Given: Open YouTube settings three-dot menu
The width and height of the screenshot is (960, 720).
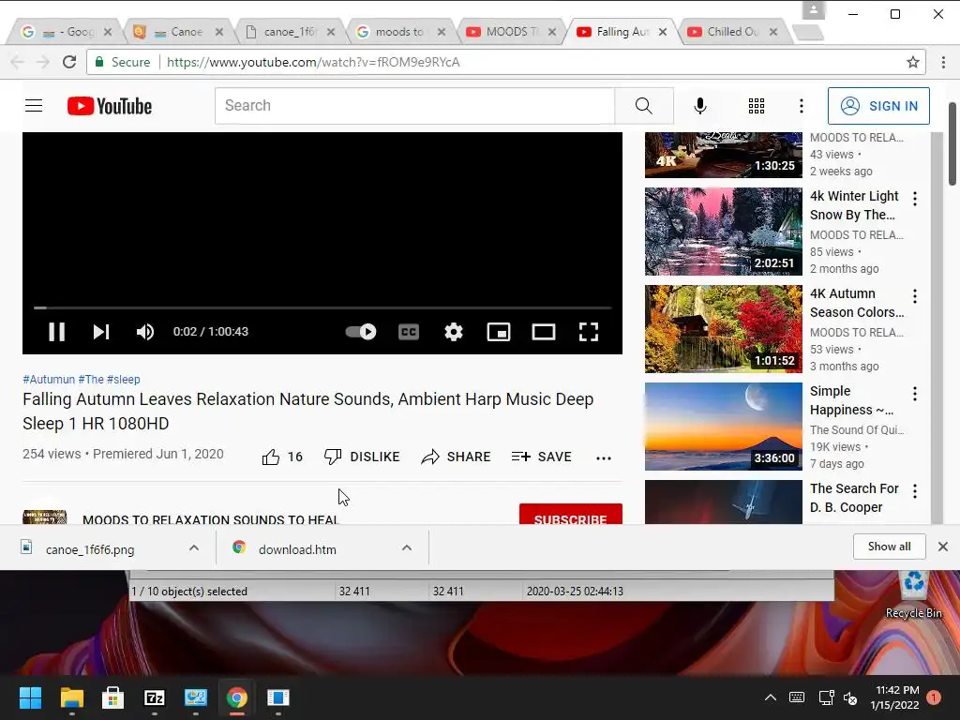Looking at the screenshot, I should click(x=801, y=106).
